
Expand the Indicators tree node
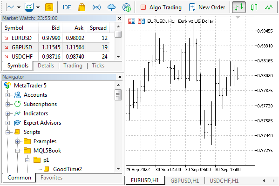[7, 113]
